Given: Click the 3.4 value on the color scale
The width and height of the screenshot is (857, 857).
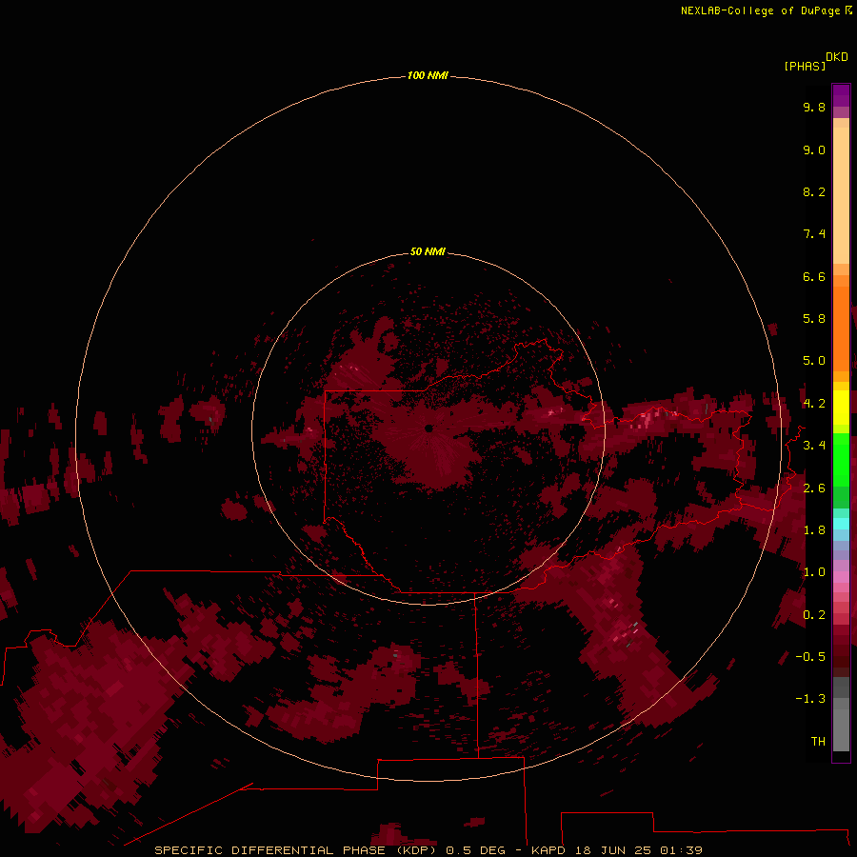Looking at the screenshot, I should [814, 446].
